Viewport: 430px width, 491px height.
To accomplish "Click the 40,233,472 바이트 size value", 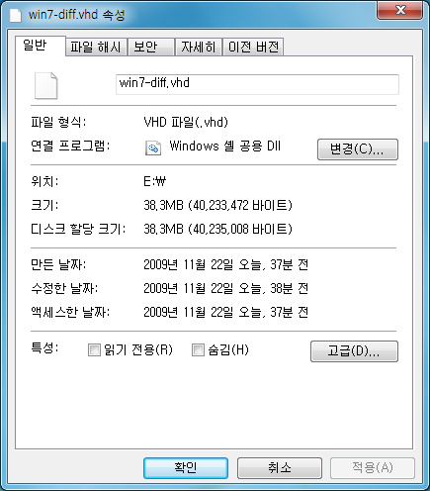I will tap(240, 206).
